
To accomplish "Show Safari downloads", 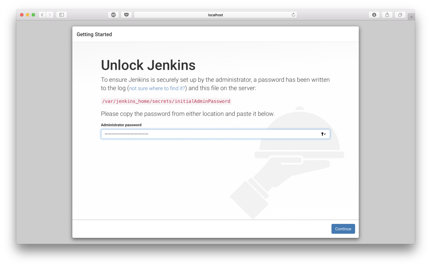I will [x=374, y=15].
